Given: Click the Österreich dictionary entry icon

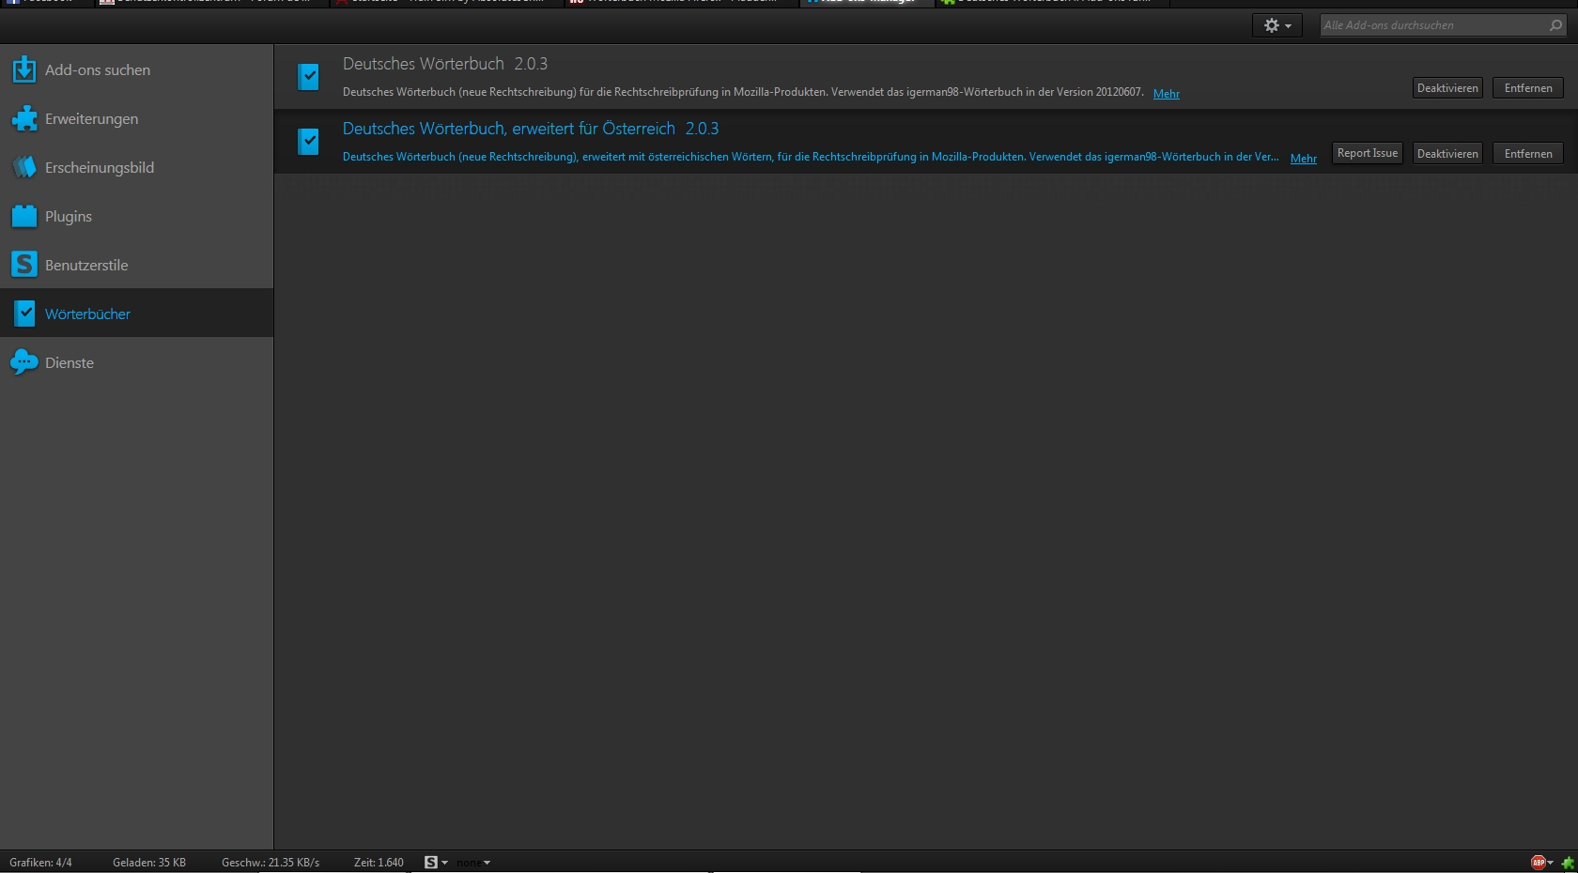Looking at the screenshot, I should coord(308,141).
